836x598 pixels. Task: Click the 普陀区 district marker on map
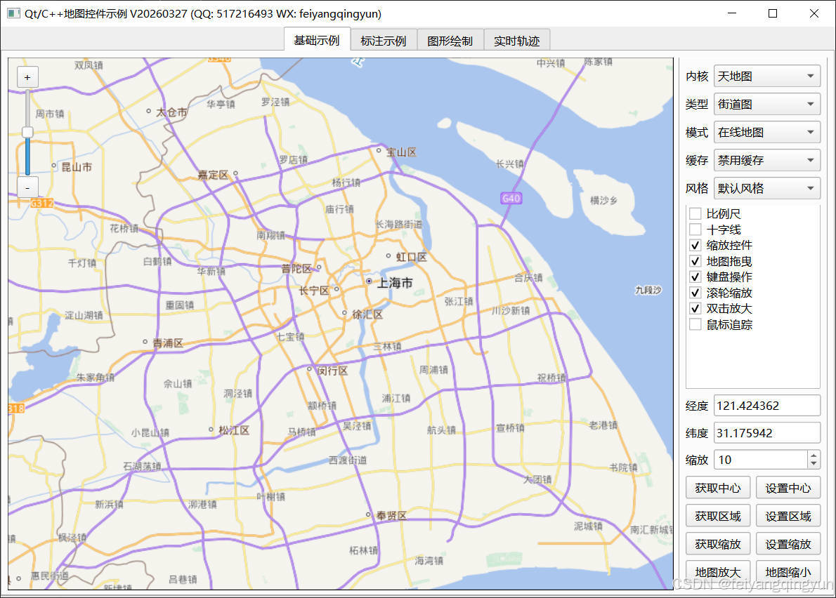coord(319,267)
